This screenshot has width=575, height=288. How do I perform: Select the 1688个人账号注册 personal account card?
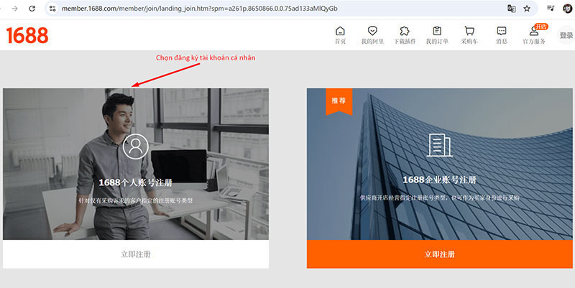(x=136, y=164)
